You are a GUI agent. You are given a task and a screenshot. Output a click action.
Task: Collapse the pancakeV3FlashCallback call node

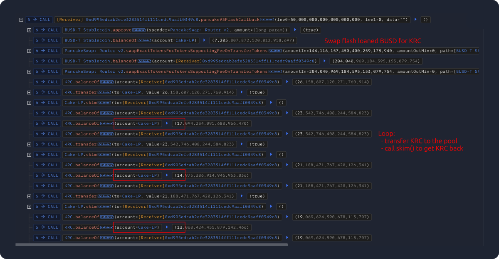[21, 20]
